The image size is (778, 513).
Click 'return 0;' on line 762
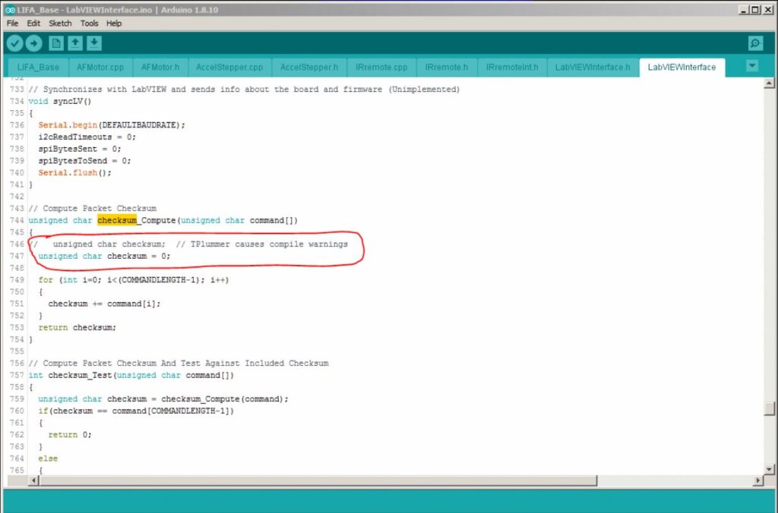70,435
